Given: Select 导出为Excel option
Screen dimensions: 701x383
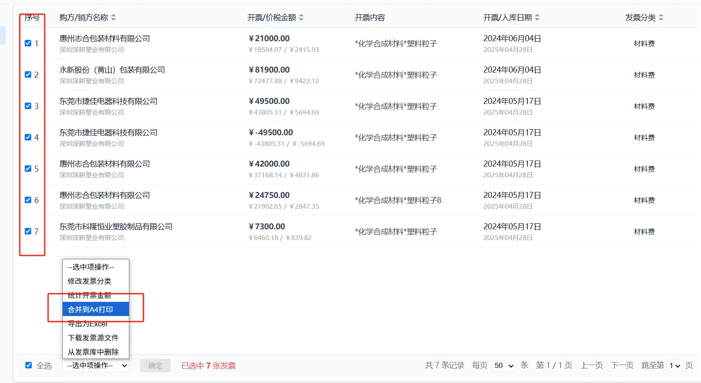Looking at the screenshot, I should pyautogui.click(x=88, y=324).
